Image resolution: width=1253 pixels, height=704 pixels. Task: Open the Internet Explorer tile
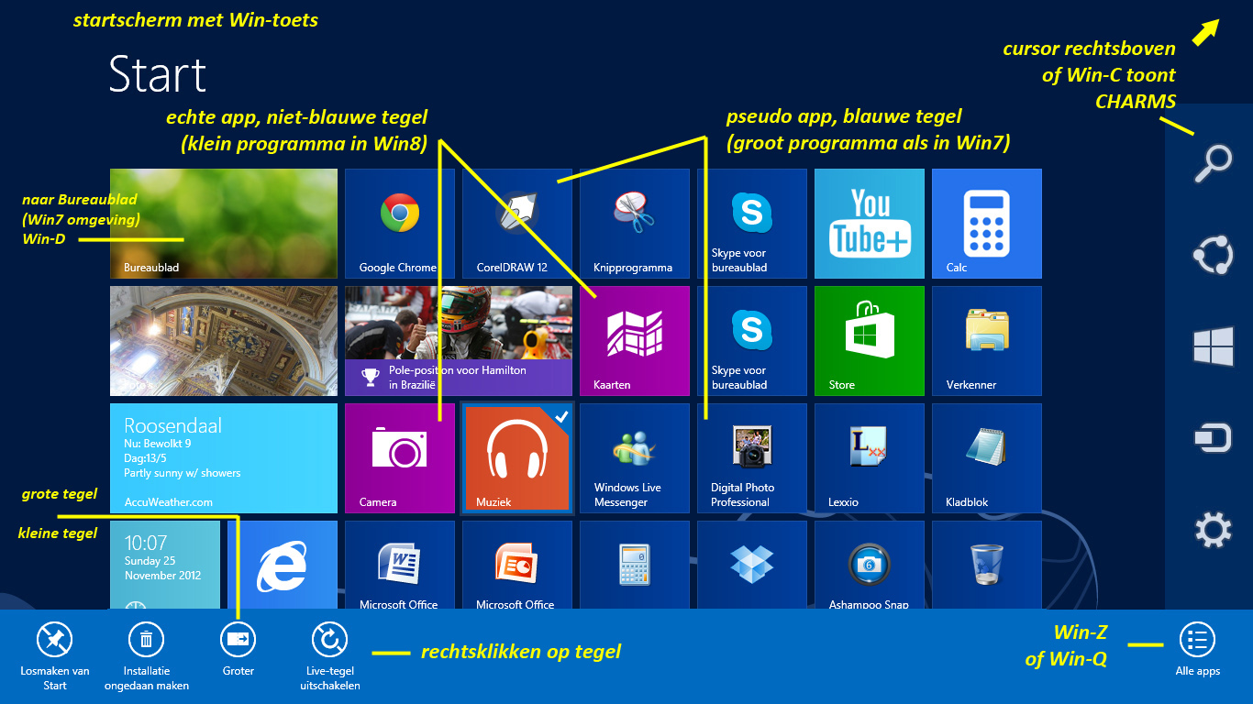282,566
